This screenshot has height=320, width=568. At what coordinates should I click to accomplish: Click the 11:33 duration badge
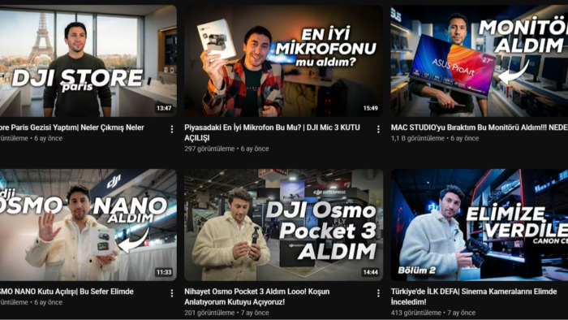pyautogui.click(x=164, y=272)
